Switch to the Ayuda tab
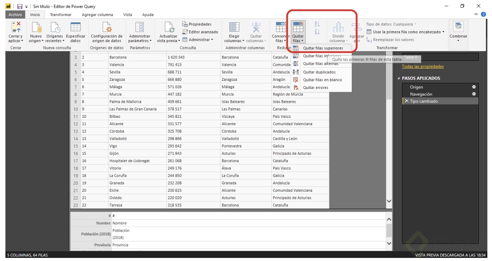The height and width of the screenshot is (261, 492). coord(148,15)
